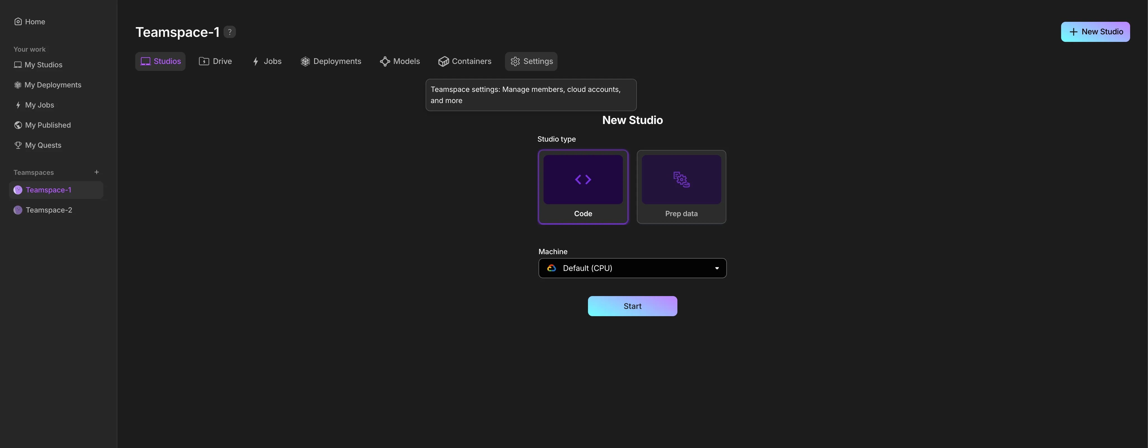This screenshot has width=1148, height=448.
Task: Open the Models tab
Action: (x=400, y=61)
